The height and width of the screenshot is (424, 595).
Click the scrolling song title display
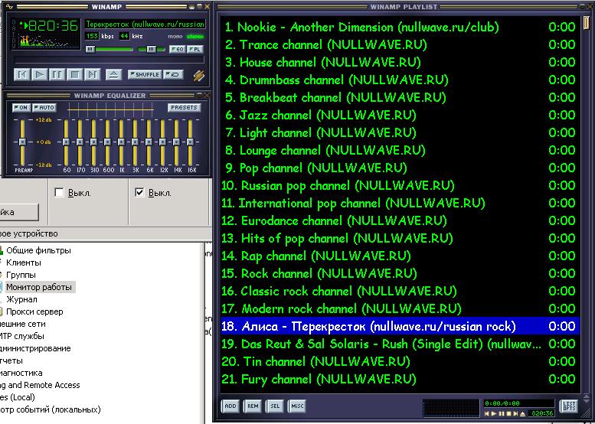[x=145, y=24]
